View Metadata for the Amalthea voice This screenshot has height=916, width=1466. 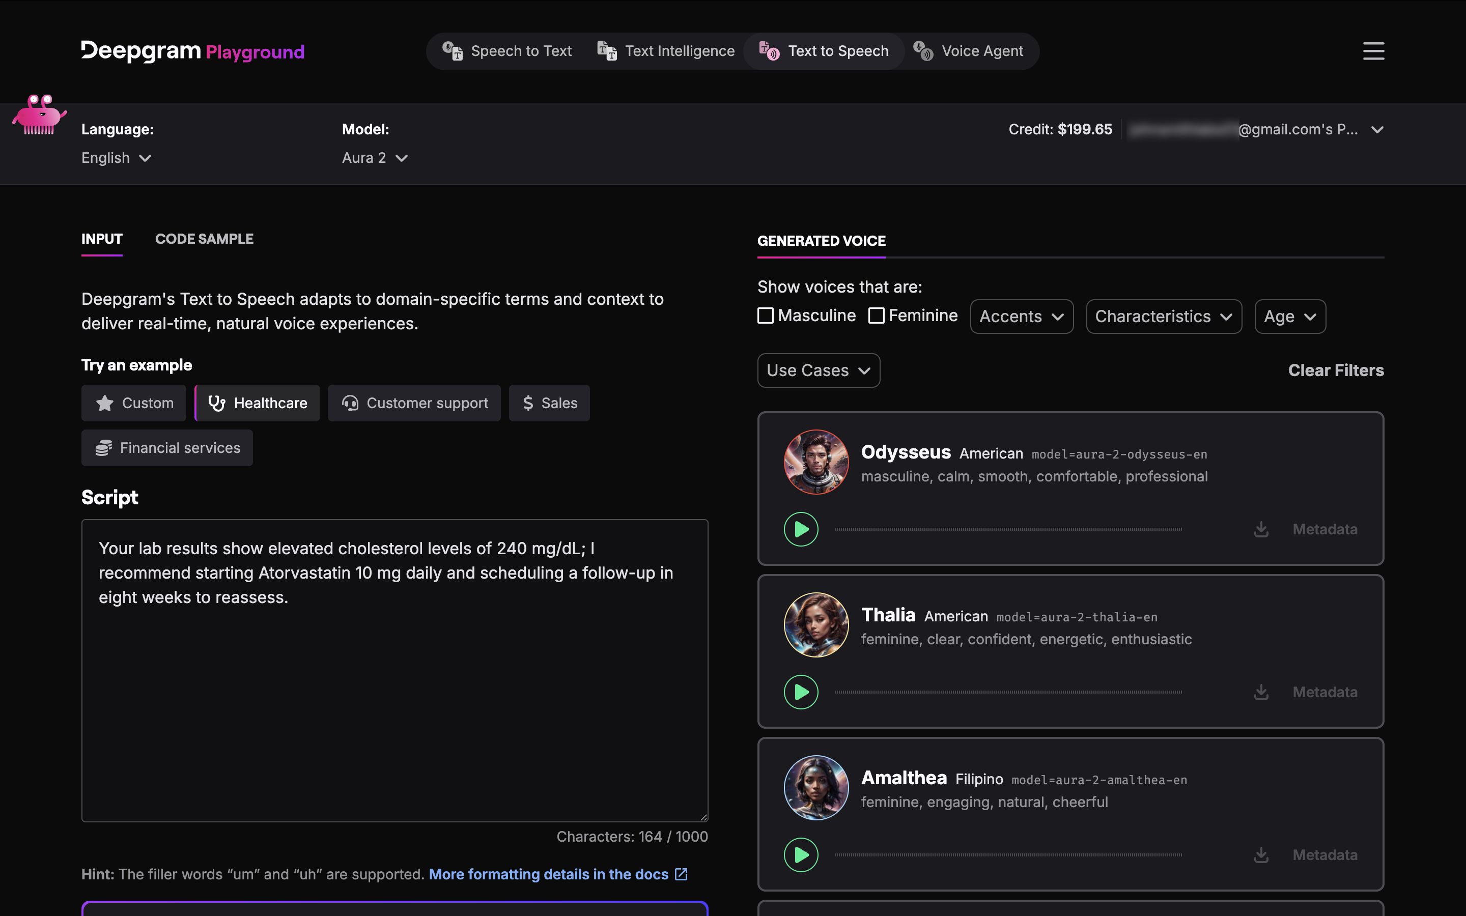(1325, 855)
